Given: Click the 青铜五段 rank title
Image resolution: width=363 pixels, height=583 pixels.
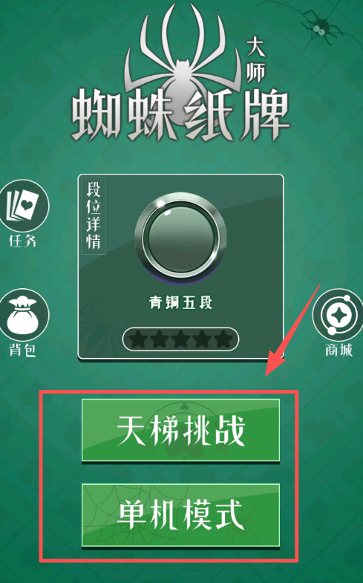Looking at the screenshot, I should click(x=180, y=303).
